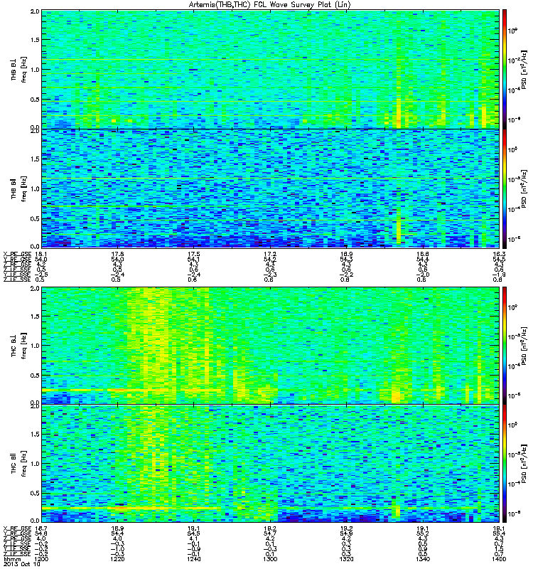
Task: Select the 'THB B∥ freq [Hz]' axis label
Action: click(x=19, y=188)
